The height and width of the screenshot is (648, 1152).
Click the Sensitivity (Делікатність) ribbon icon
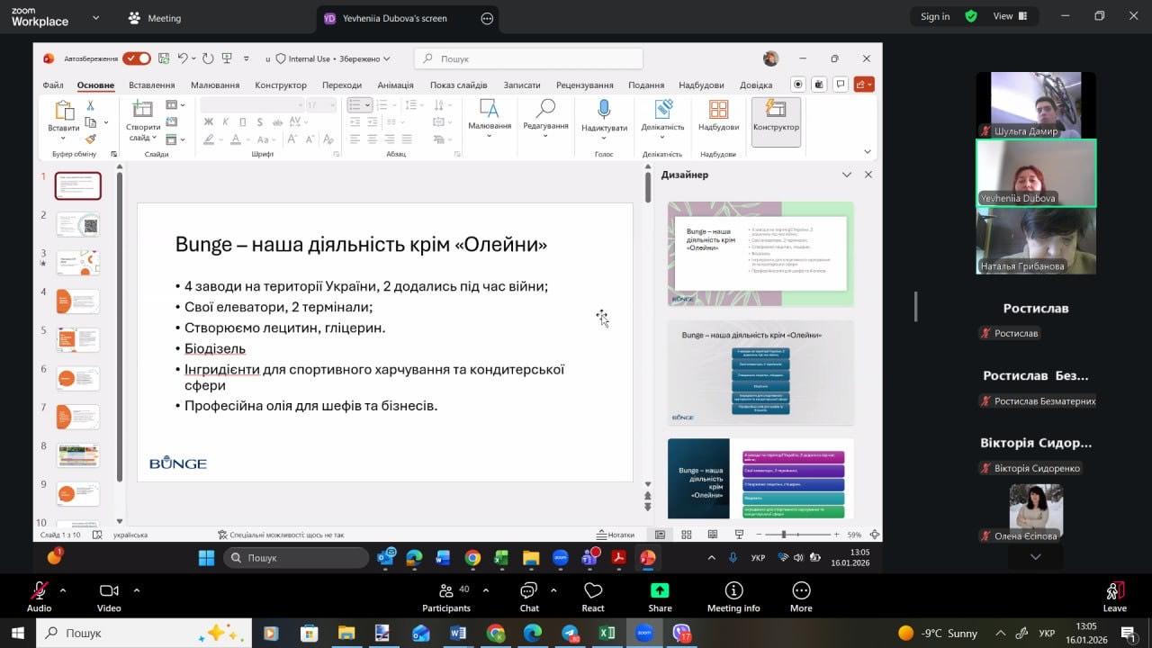pyautogui.click(x=663, y=110)
